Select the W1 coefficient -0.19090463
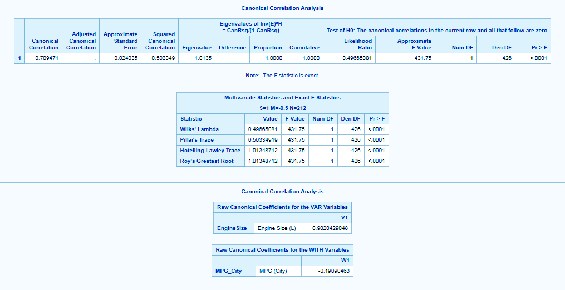Image resolution: width=565 pixels, height=290 pixels. (334, 271)
